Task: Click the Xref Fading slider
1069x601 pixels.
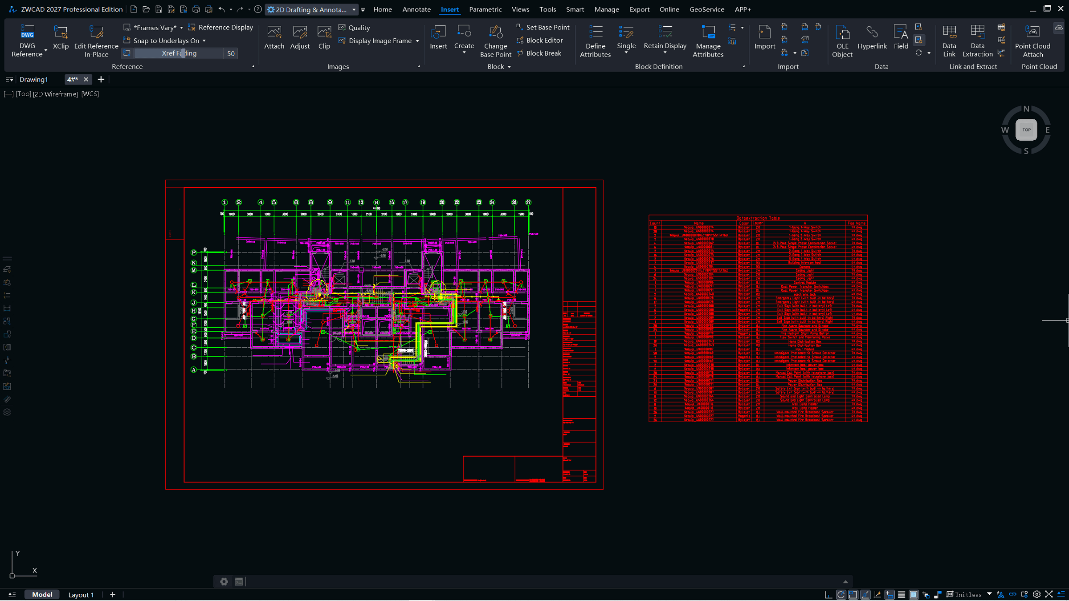Action: (179, 53)
